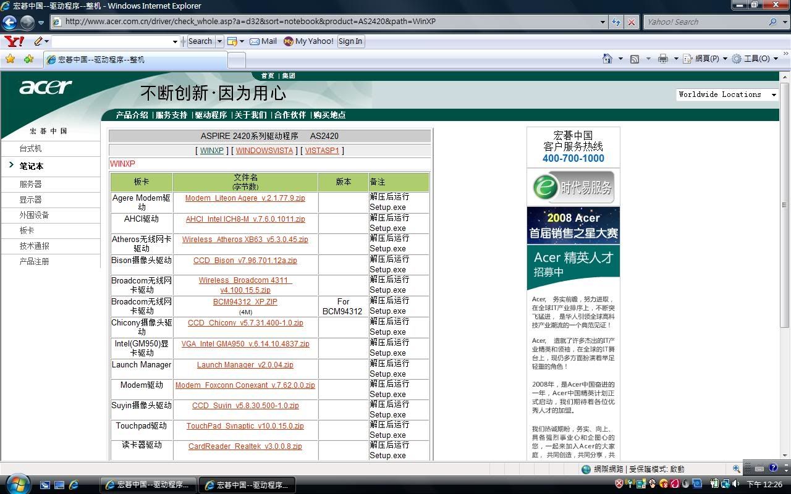Go back with the IE Back arrow
This screenshot has height=494, width=791.
9,22
